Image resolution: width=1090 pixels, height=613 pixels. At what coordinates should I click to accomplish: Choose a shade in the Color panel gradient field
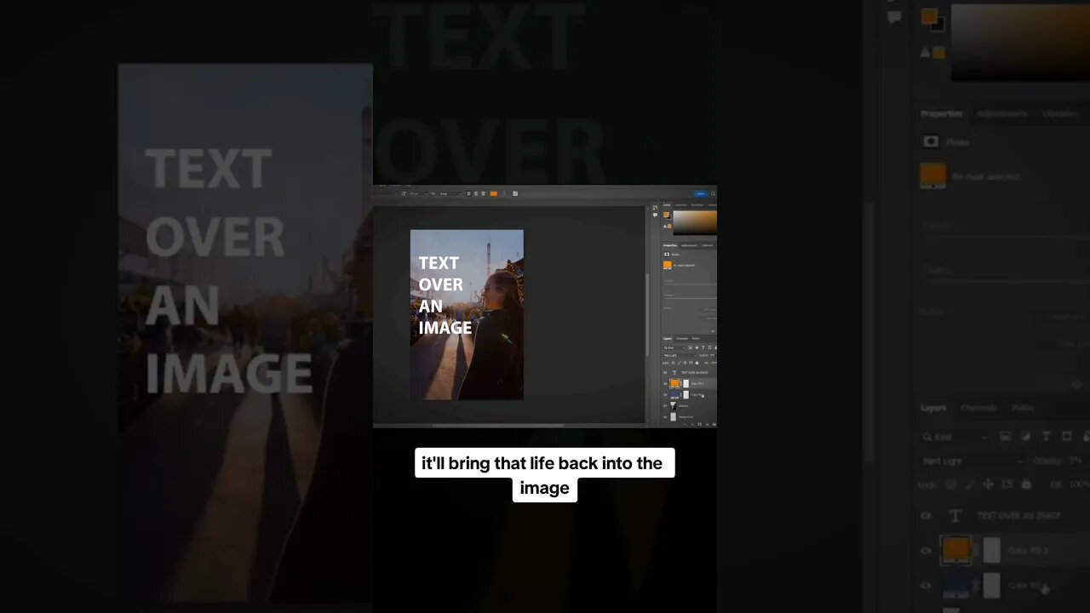[695, 222]
